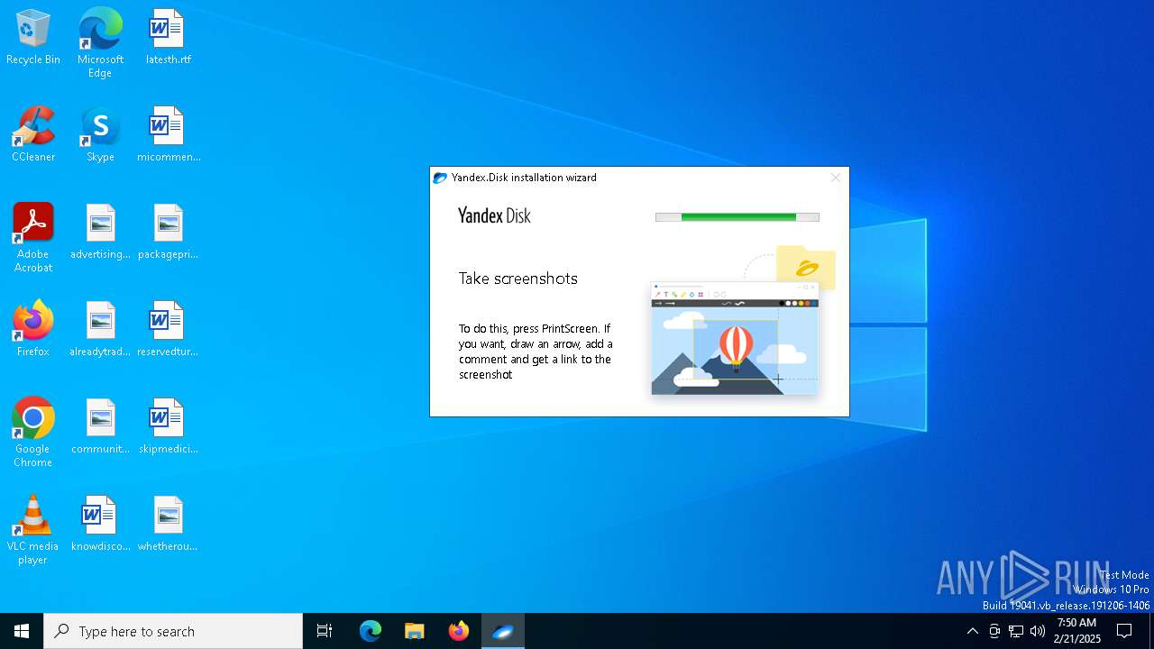This screenshot has width=1154, height=649.
Task: Select the skipmedici... Word document
Action: pyautogui.click(x=168, y=427)
